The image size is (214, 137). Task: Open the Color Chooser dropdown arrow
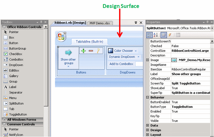tap(136, 51)
